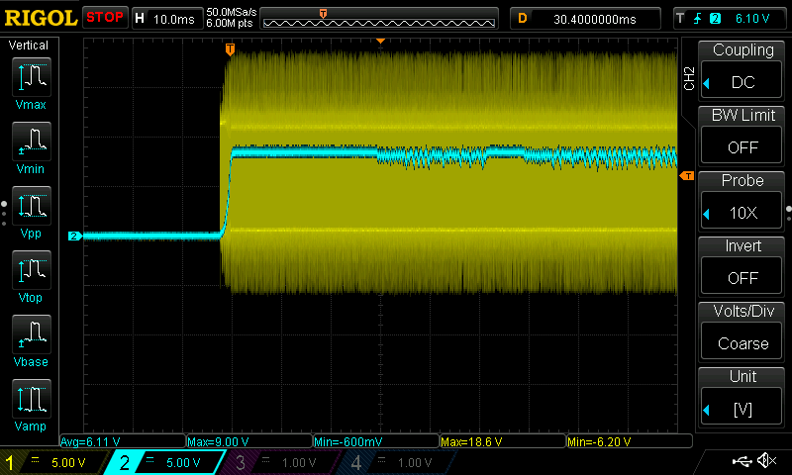This screenshot has height=475, width=792.
Task: Click the horizontal timebase 10.0ms field
Action: (x=166, y=19)
